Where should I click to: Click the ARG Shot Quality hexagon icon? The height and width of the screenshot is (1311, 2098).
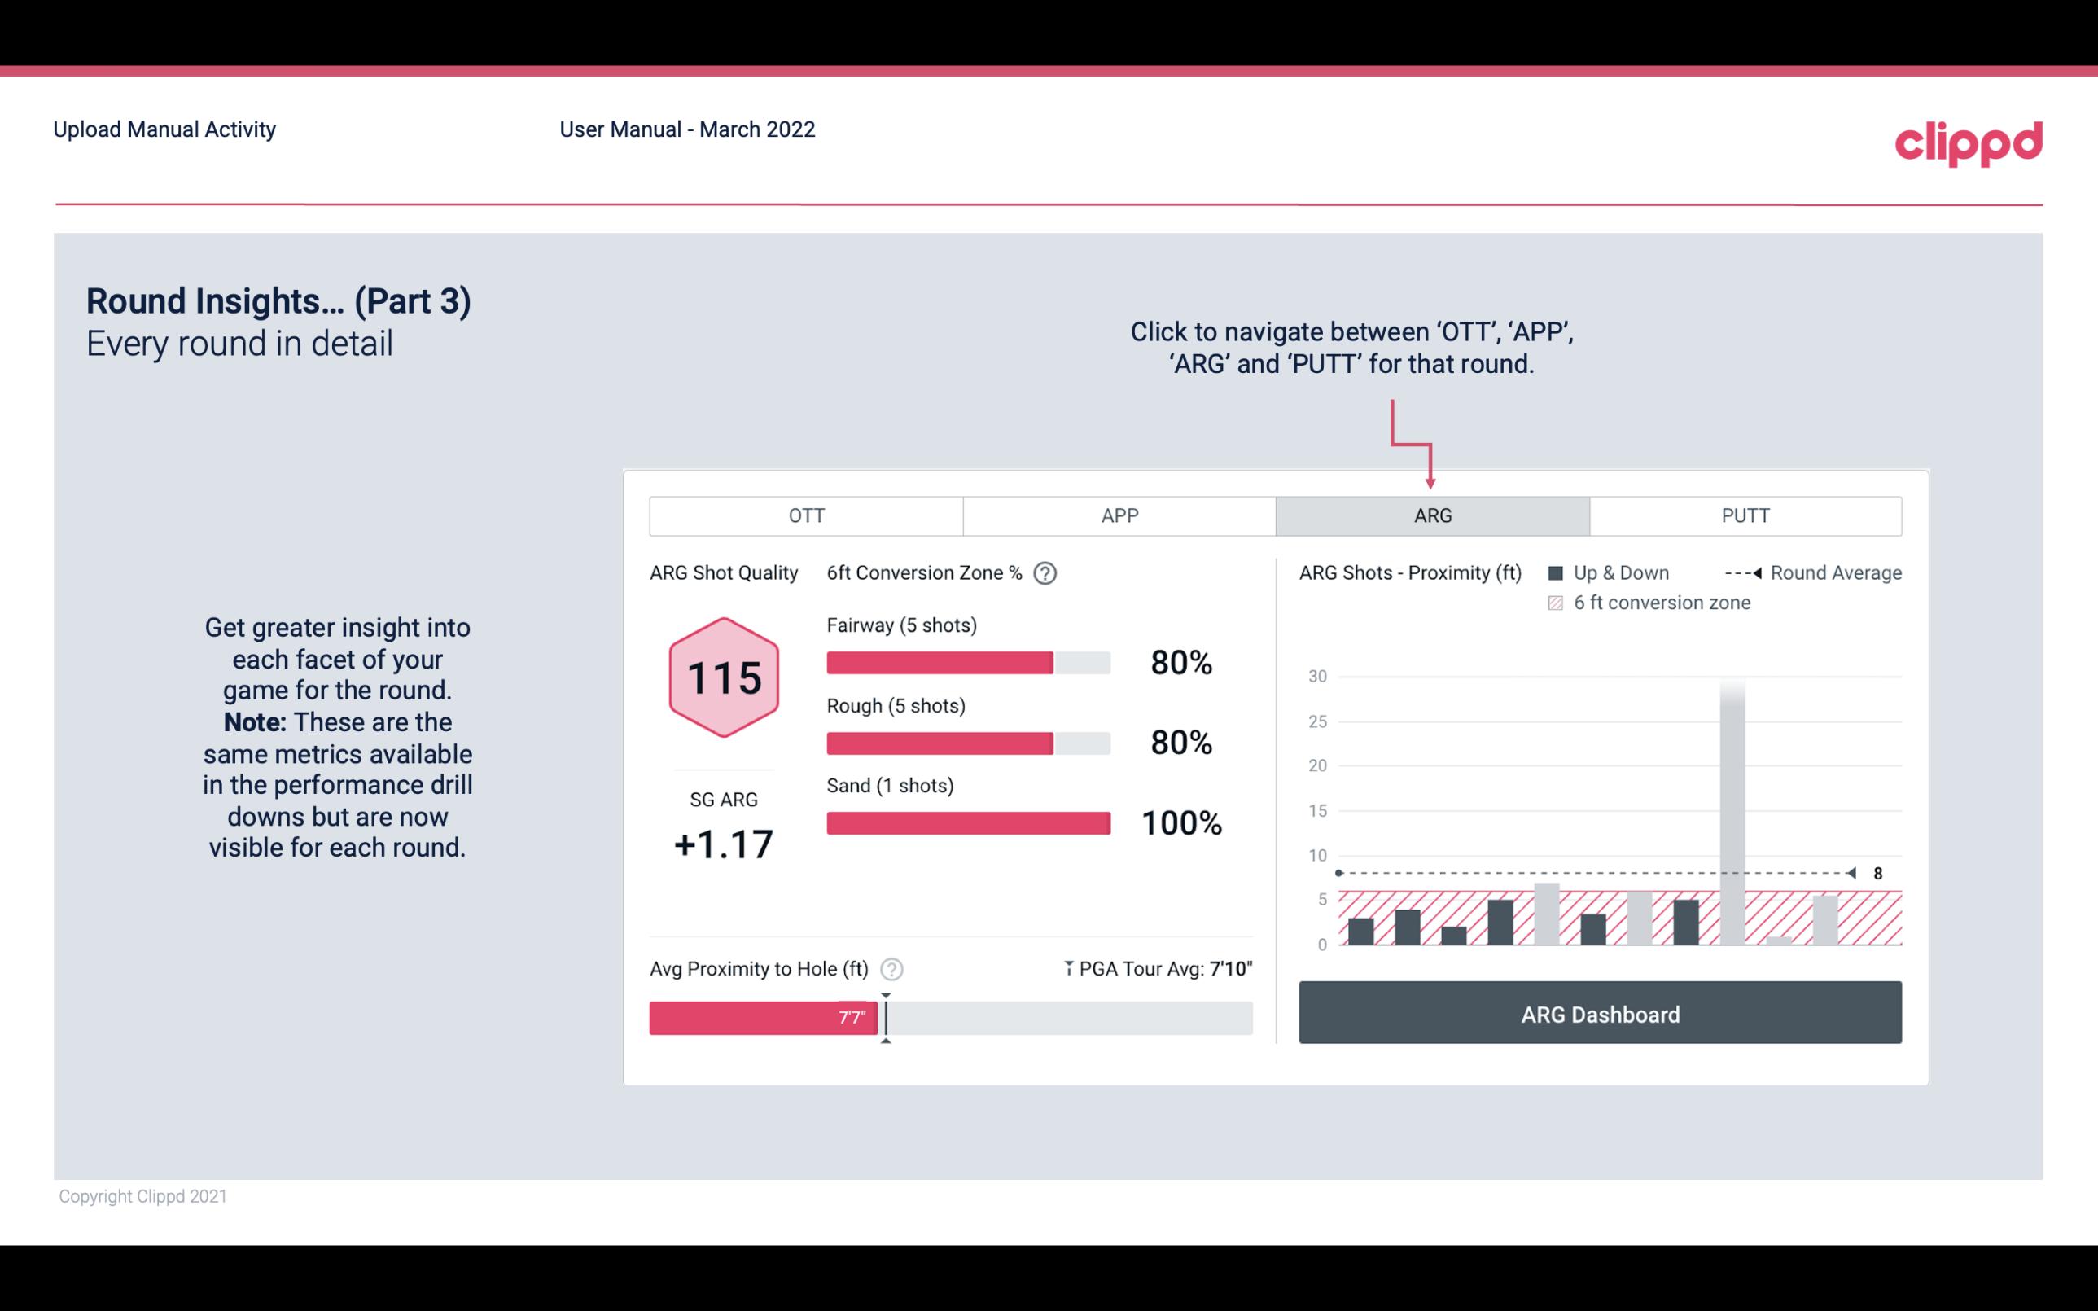(x=723, y=678)
